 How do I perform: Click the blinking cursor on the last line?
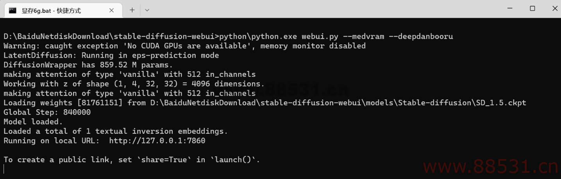(x=4, y=169)
